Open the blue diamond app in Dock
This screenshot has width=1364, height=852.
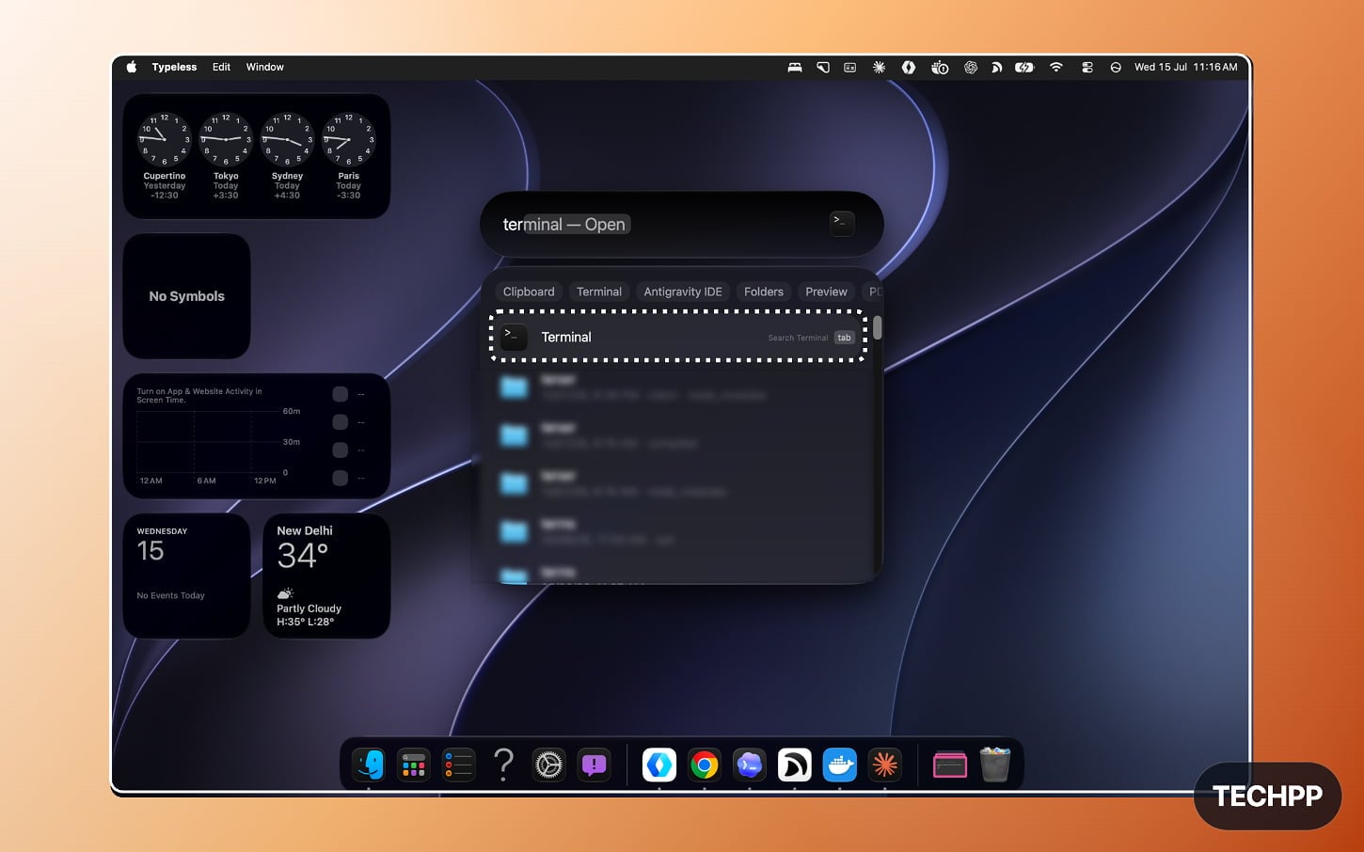point(659,765)
